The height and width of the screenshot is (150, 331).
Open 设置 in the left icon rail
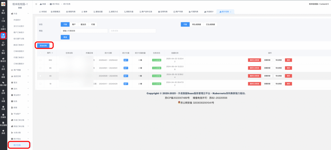[3, 100]
